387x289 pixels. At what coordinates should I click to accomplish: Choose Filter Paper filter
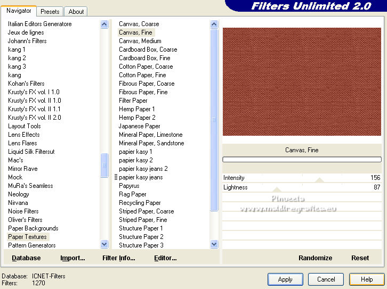pos(133,101)
